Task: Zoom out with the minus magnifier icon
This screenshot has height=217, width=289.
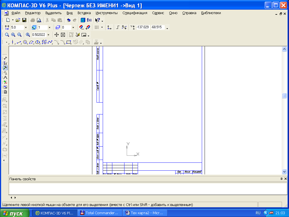Action: click(19, 35)
